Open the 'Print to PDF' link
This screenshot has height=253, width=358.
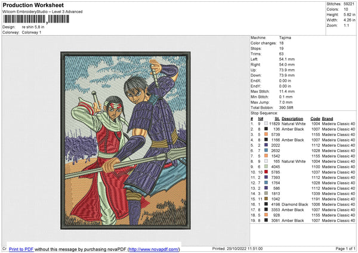click(21, 249)
